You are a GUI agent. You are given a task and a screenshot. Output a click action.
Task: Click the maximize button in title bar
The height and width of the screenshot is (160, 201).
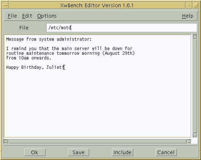(196, 5)
